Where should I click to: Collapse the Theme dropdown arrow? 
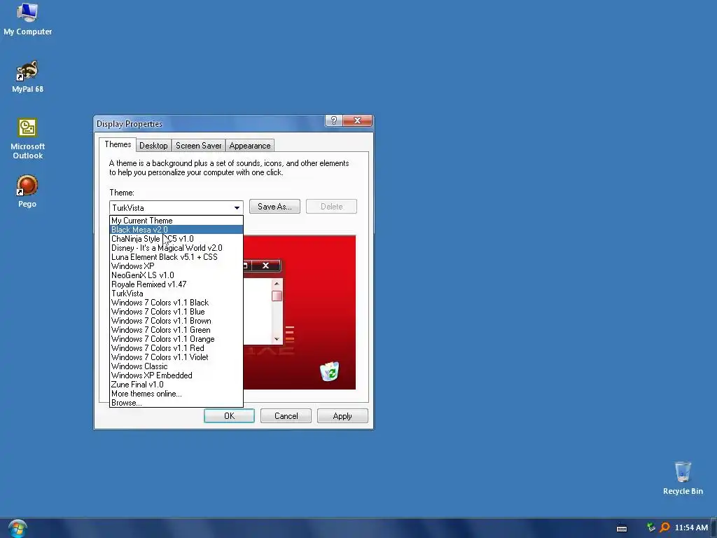tap(237, 207)
